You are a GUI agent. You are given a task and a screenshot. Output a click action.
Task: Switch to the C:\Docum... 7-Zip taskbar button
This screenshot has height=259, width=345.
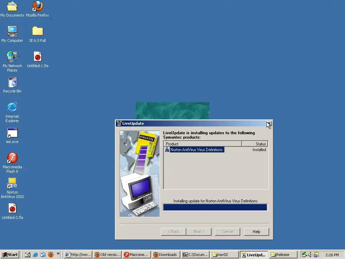coord(195,255)
